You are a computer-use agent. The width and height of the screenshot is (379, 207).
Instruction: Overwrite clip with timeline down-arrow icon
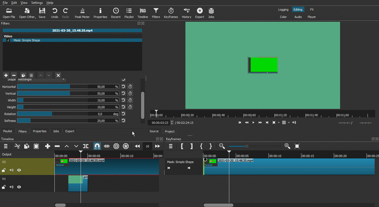pos(76,146)
